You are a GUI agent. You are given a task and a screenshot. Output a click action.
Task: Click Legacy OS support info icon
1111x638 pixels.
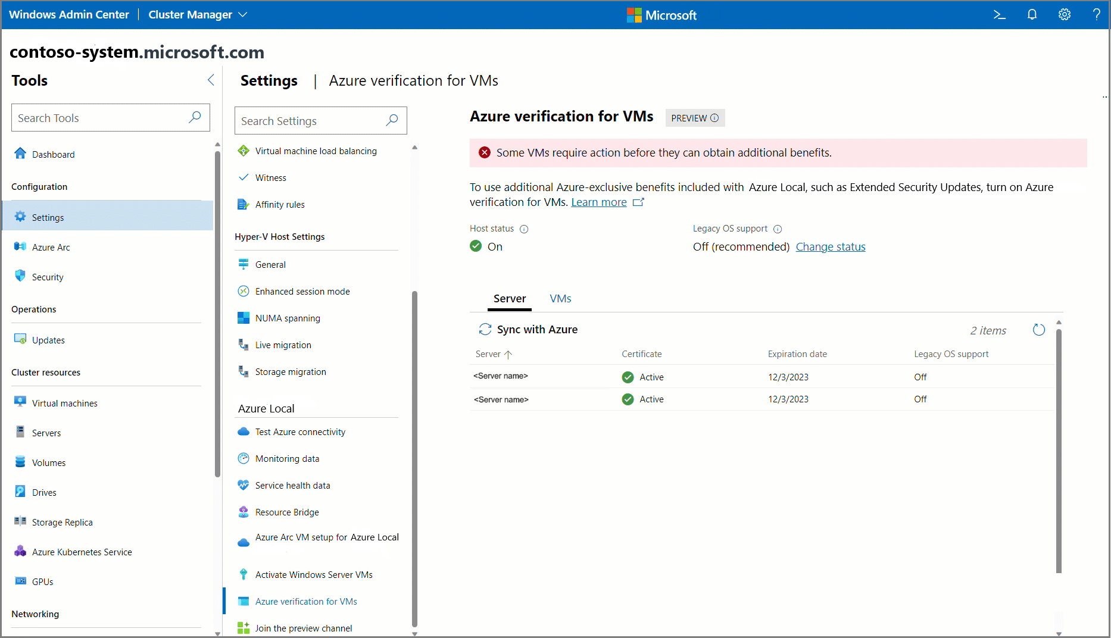pos(778,229)
